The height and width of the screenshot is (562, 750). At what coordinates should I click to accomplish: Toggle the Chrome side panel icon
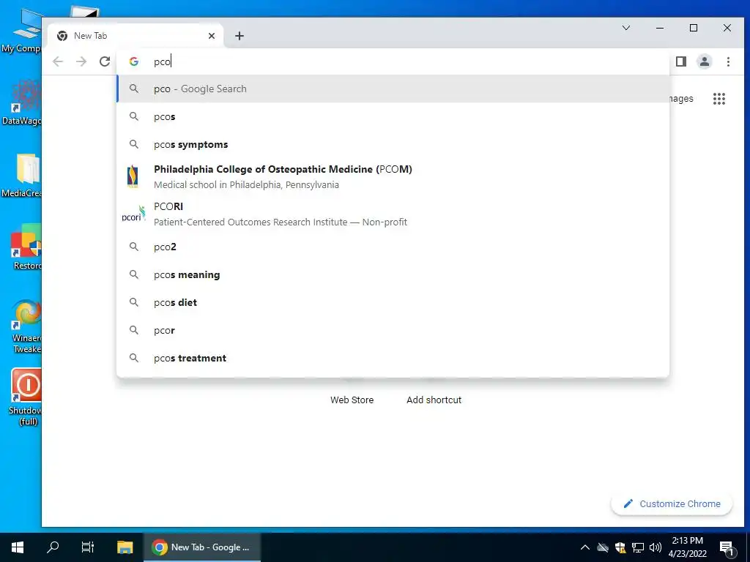681,61
